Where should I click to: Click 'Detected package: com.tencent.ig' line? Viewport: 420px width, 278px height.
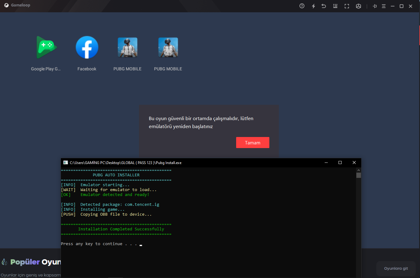(120, 205)
